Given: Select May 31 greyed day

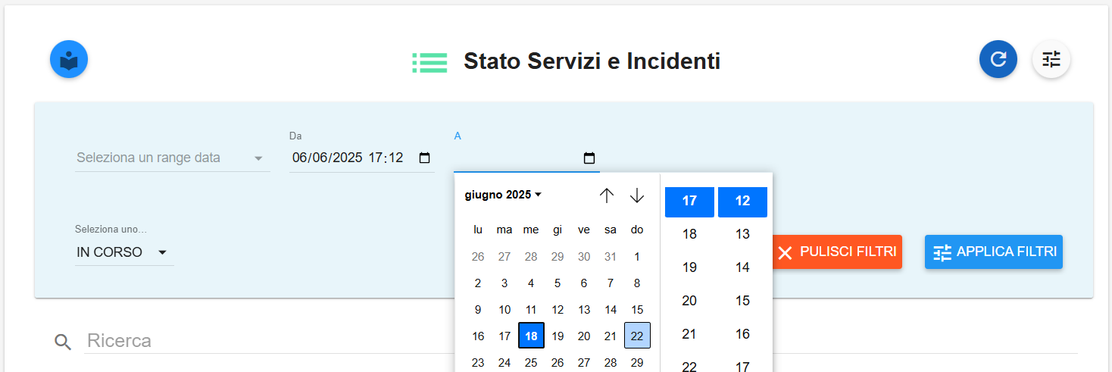Looking at the screenshot, I should click(x=611, y=257).
